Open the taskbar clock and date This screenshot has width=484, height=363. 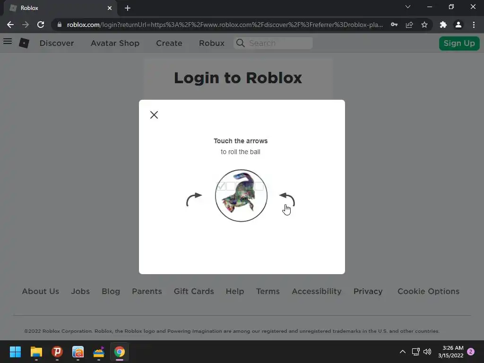point(450,352)
